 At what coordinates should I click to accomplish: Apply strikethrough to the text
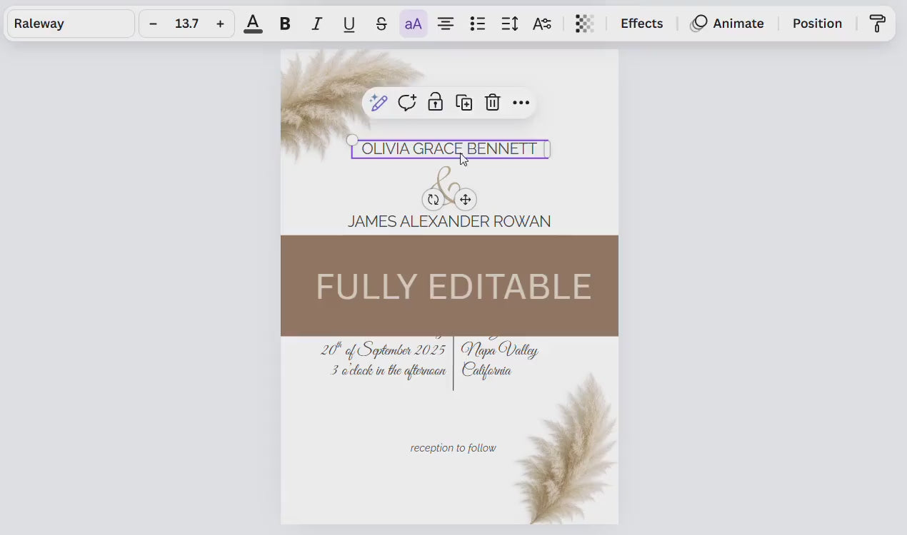[381, 24]
